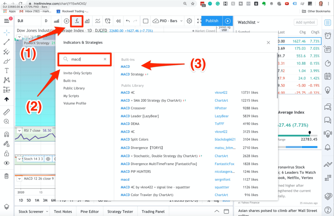334x216 pixels.
Task: Open the chart style candles icon
Action: (56, 21)
